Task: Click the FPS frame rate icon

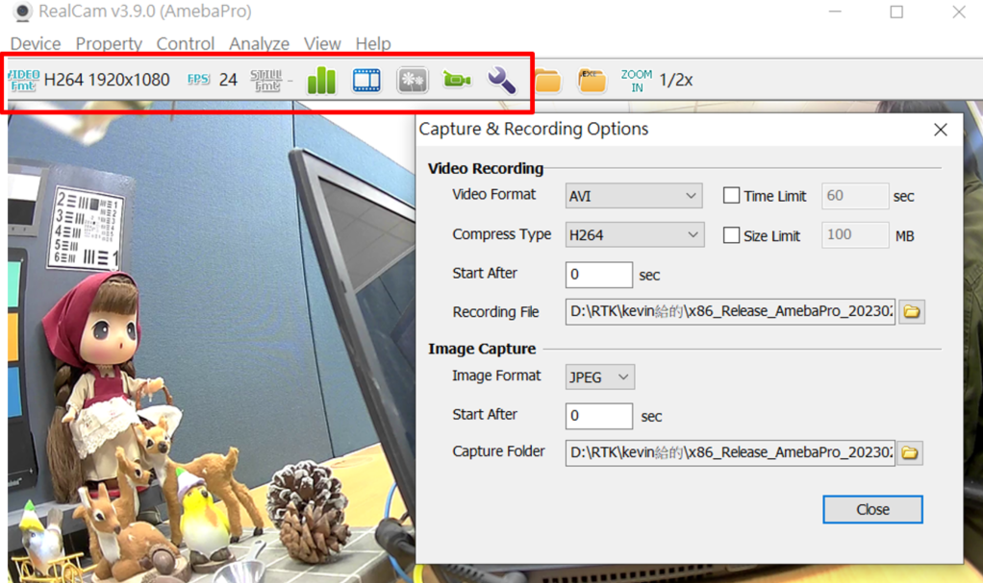Action: click(198, 80)
